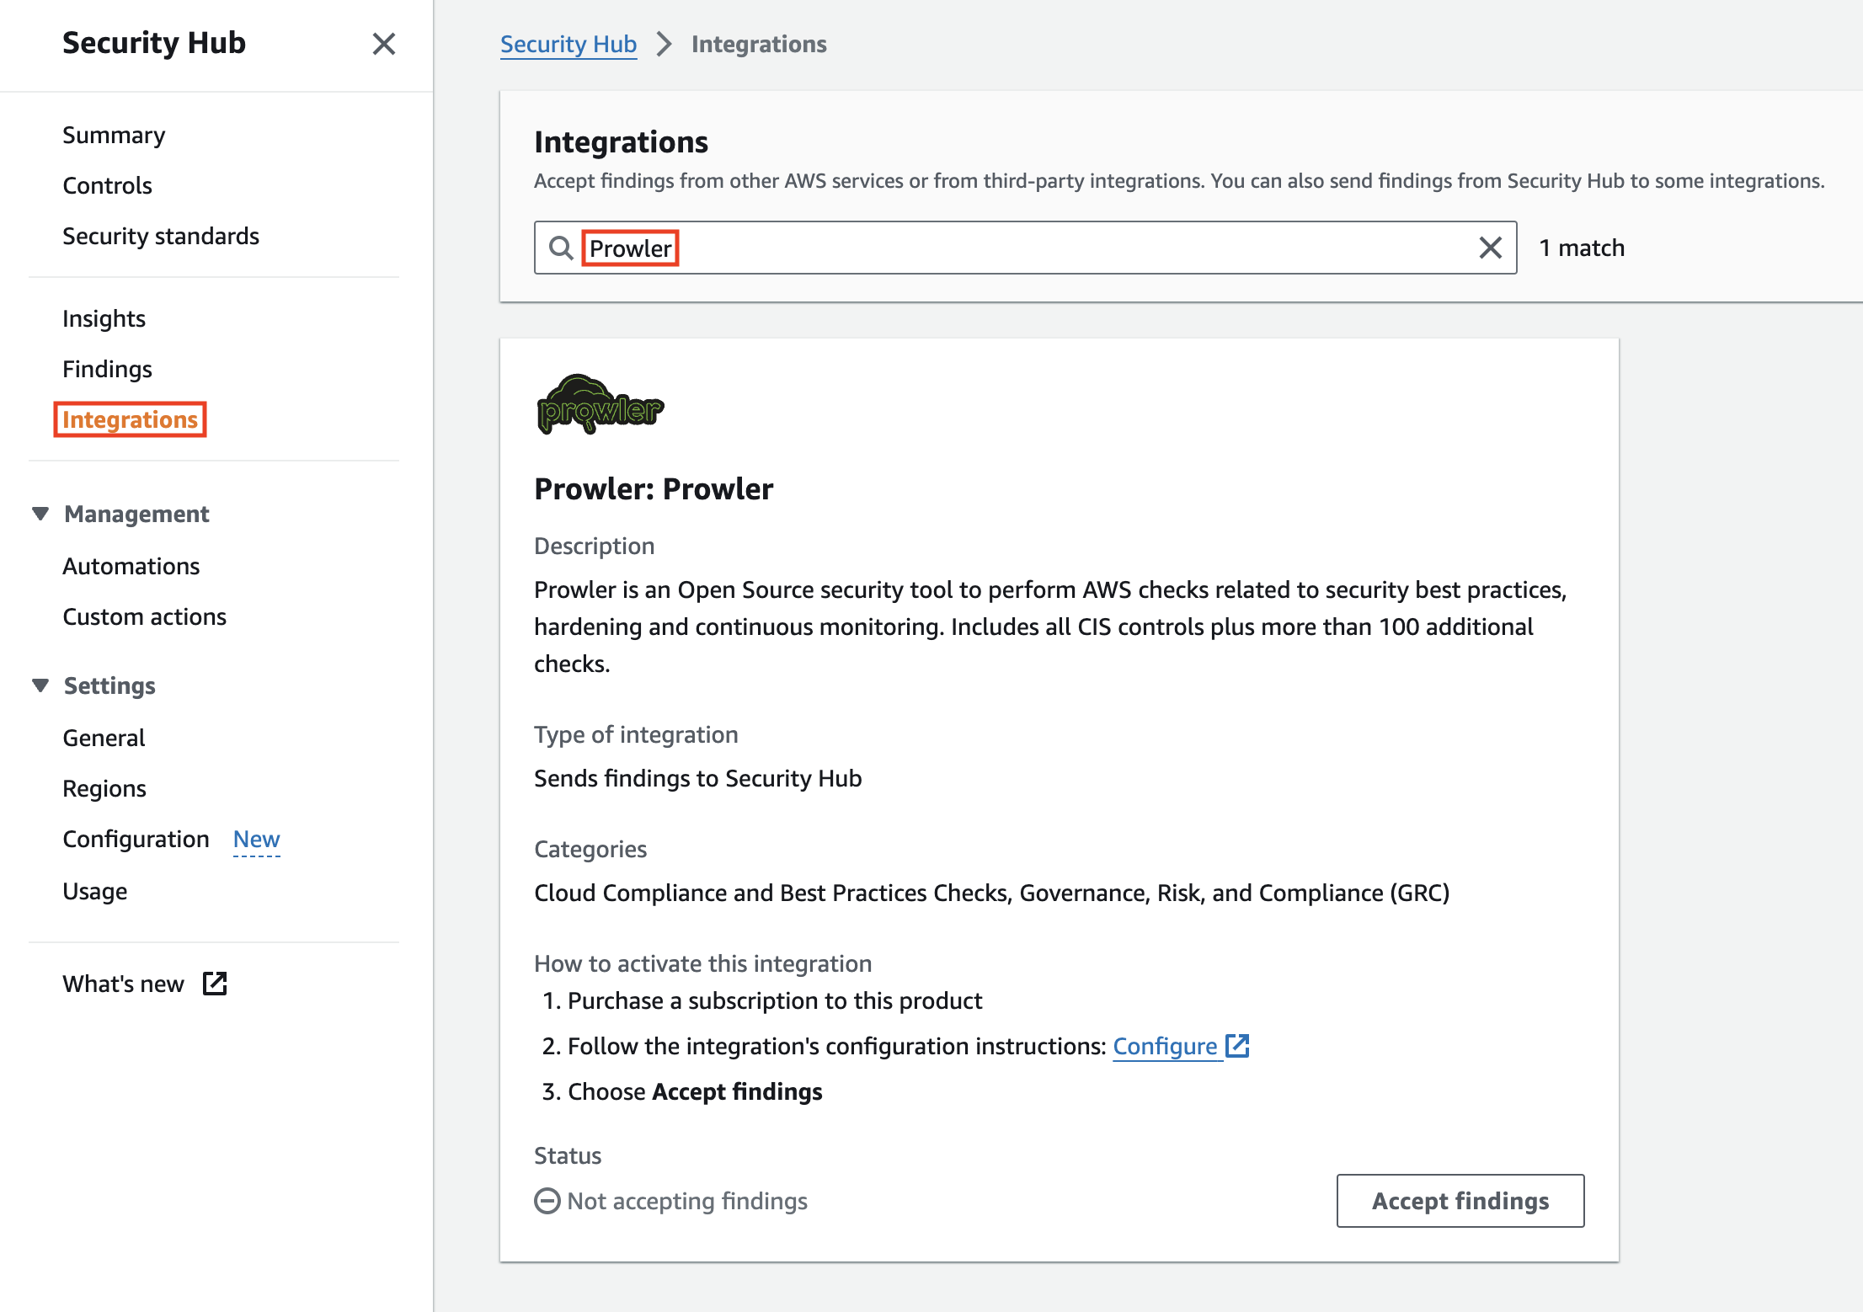Collapse the Settings section

click(x=40, y=685)
